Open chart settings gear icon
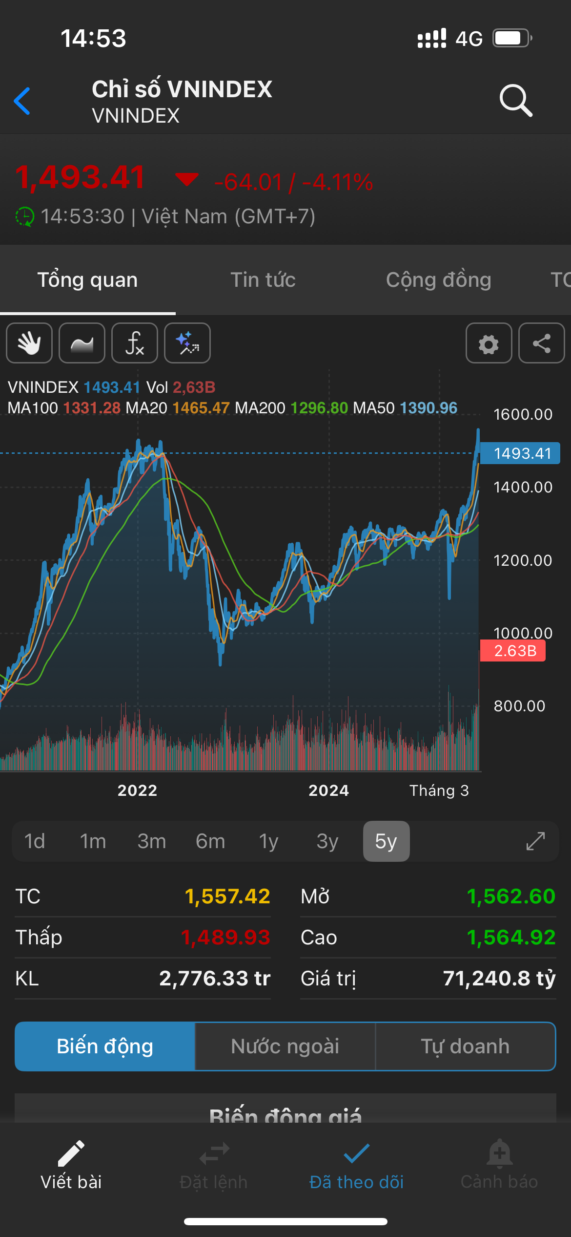571x1237 pixels. [x=489, y=343]
